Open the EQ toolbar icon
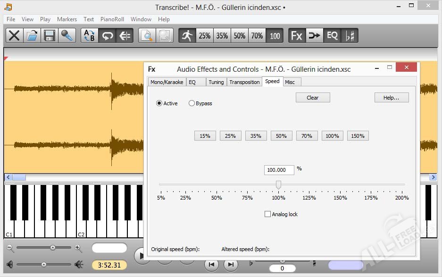Viewport: 442px width, 277px height. point(332,35)
